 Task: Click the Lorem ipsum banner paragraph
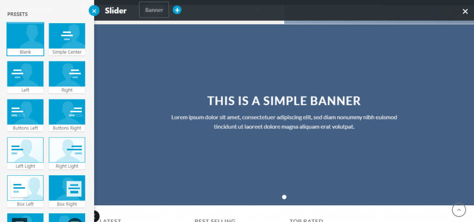coord(284,122)
